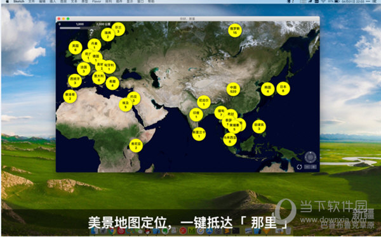Open the 英国 6 location marker
The height and width of the screenshot is (237, 381).
(76, 48)
